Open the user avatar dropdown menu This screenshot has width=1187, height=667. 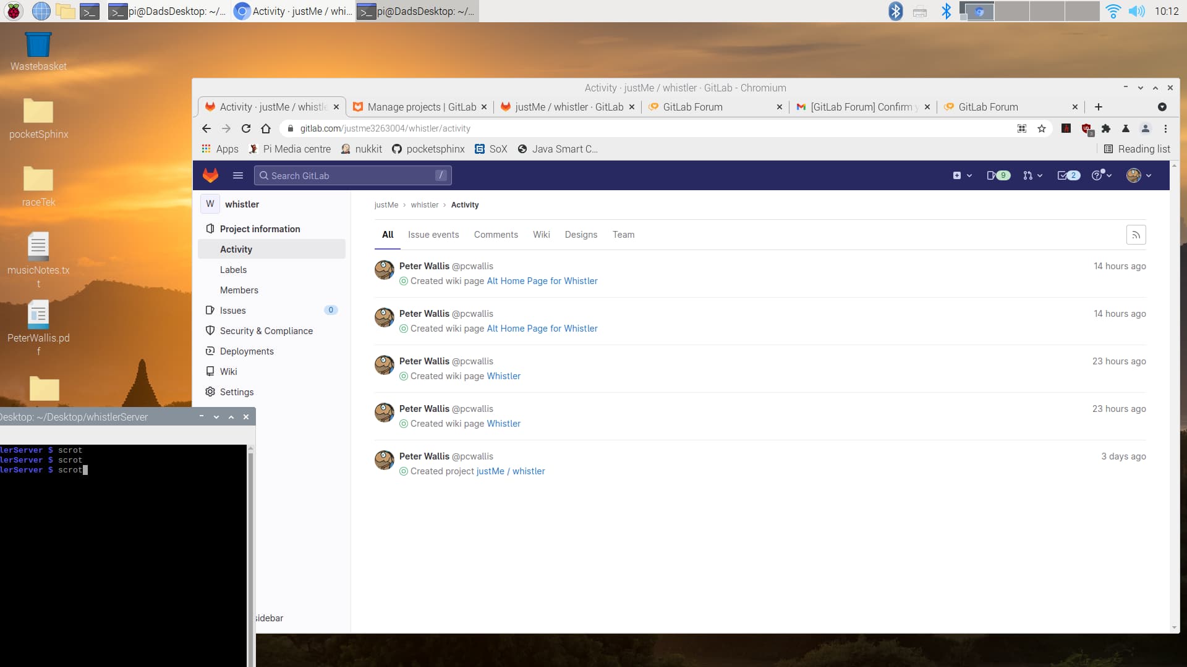pos(1138,175)
